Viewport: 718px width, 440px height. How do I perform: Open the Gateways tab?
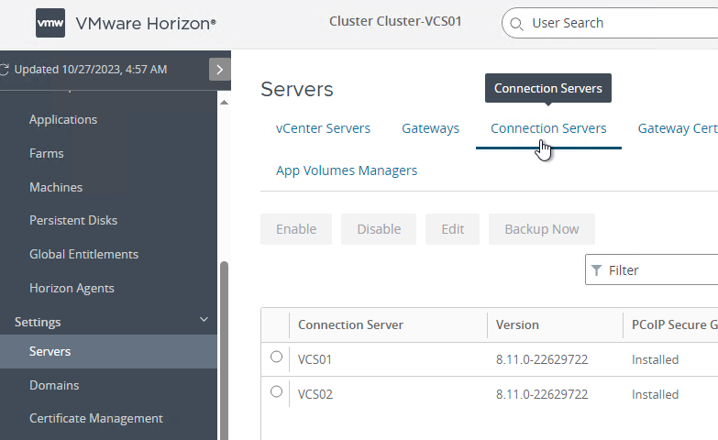coord(430,128)
